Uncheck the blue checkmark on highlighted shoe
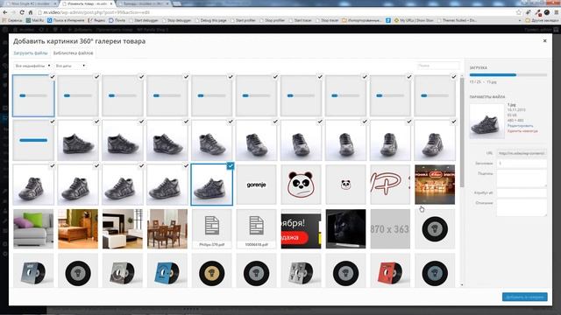 pos(231,165)
